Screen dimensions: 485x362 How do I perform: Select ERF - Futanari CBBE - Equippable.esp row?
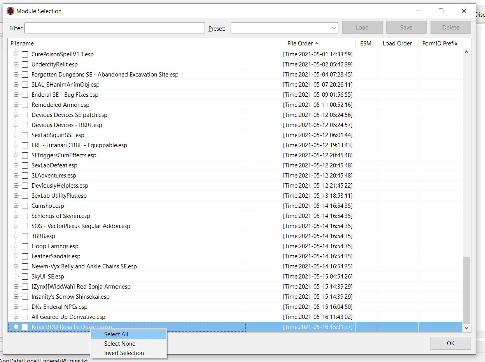(x=235, y=145)
